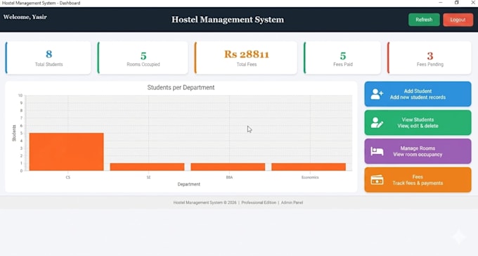Click the CS label on x-axis
The height and width of the screenshot is (256, 478).
click(x=67, y=177)
